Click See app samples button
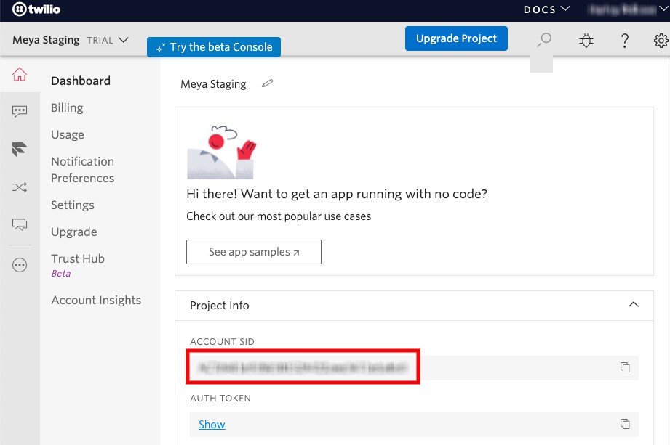The height and width of the screenshot is (445, 670). click(x=254, y=252)
